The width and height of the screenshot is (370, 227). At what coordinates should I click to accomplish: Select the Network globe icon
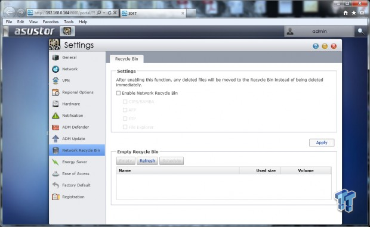(x=55, y=69)
